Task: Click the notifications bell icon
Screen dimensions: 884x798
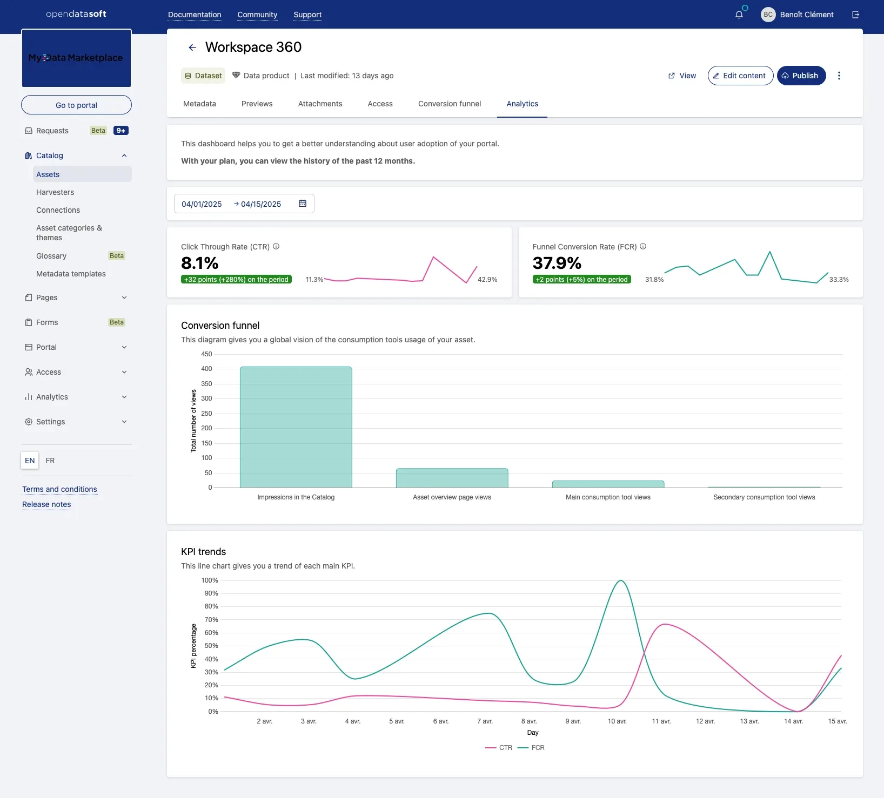Action: tap(739, 15)
